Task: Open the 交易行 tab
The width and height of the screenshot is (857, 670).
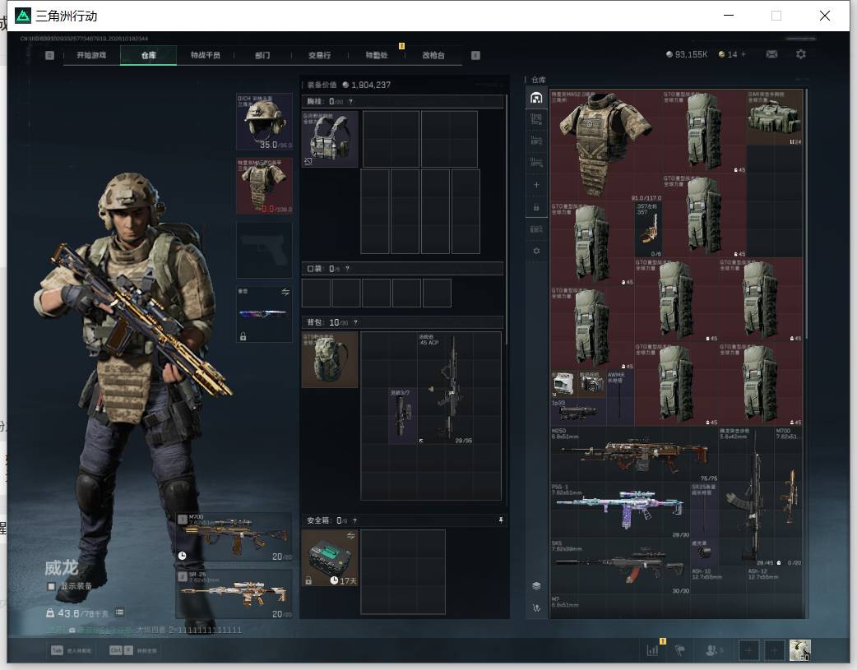Action: [x=319, y=55]
